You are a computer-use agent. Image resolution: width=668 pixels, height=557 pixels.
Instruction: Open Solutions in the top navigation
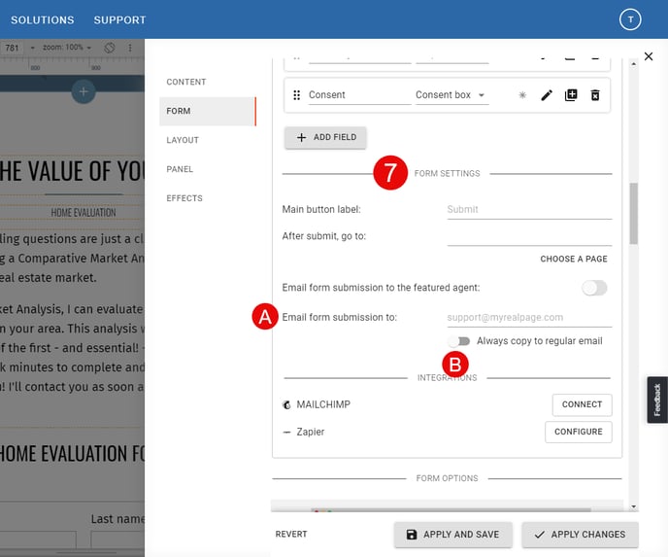42,20
